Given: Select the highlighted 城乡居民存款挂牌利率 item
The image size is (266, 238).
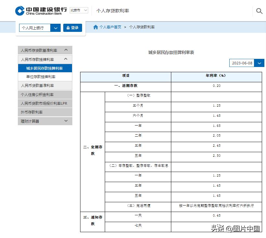Looking at the screenshot, I should tap(45, 68).
